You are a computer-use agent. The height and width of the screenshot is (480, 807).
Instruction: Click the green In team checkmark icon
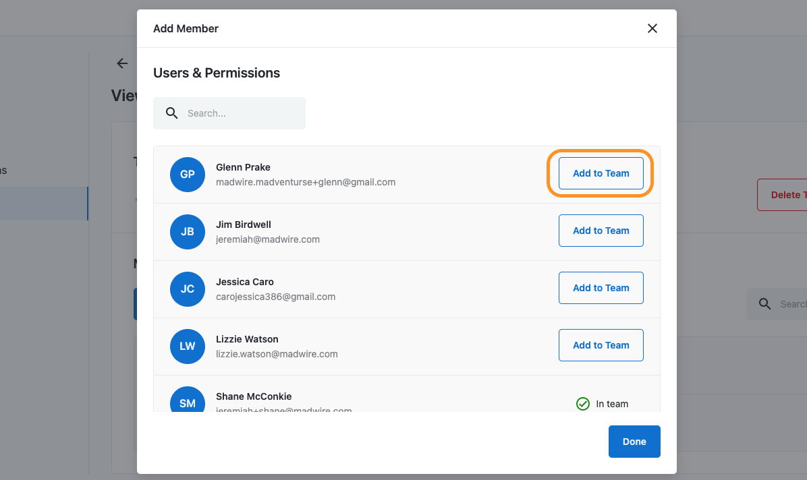pyautogui.click(x=582, y=404)
